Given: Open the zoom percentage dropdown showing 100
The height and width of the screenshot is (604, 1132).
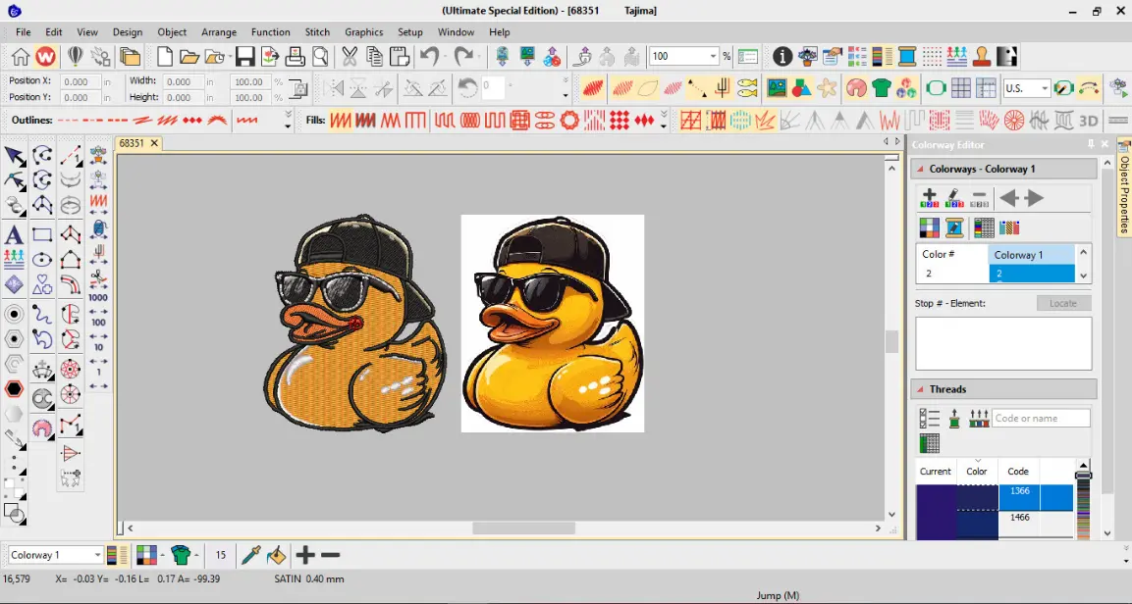Looking at the screenshot, I should pos(713,56).
